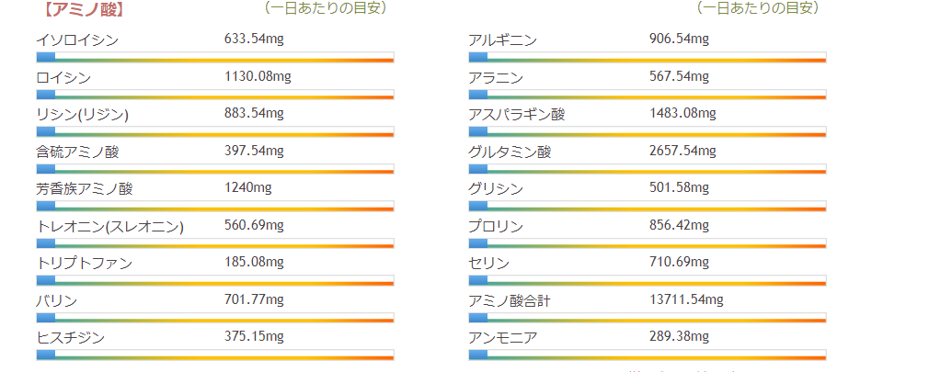Click the グリシン progress bar
This screenshot has height=372, width=929.
pyautogui.click(x=648, y=206)
